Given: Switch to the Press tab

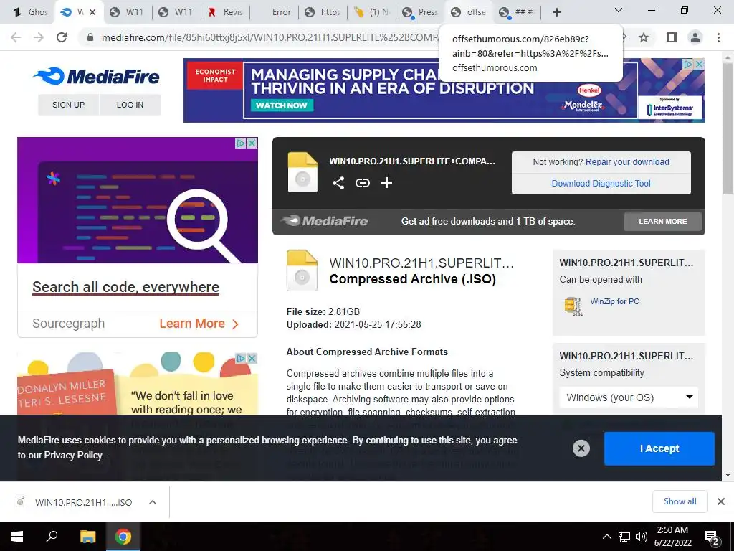Looking at the screenshot, I should pos(421,12).
